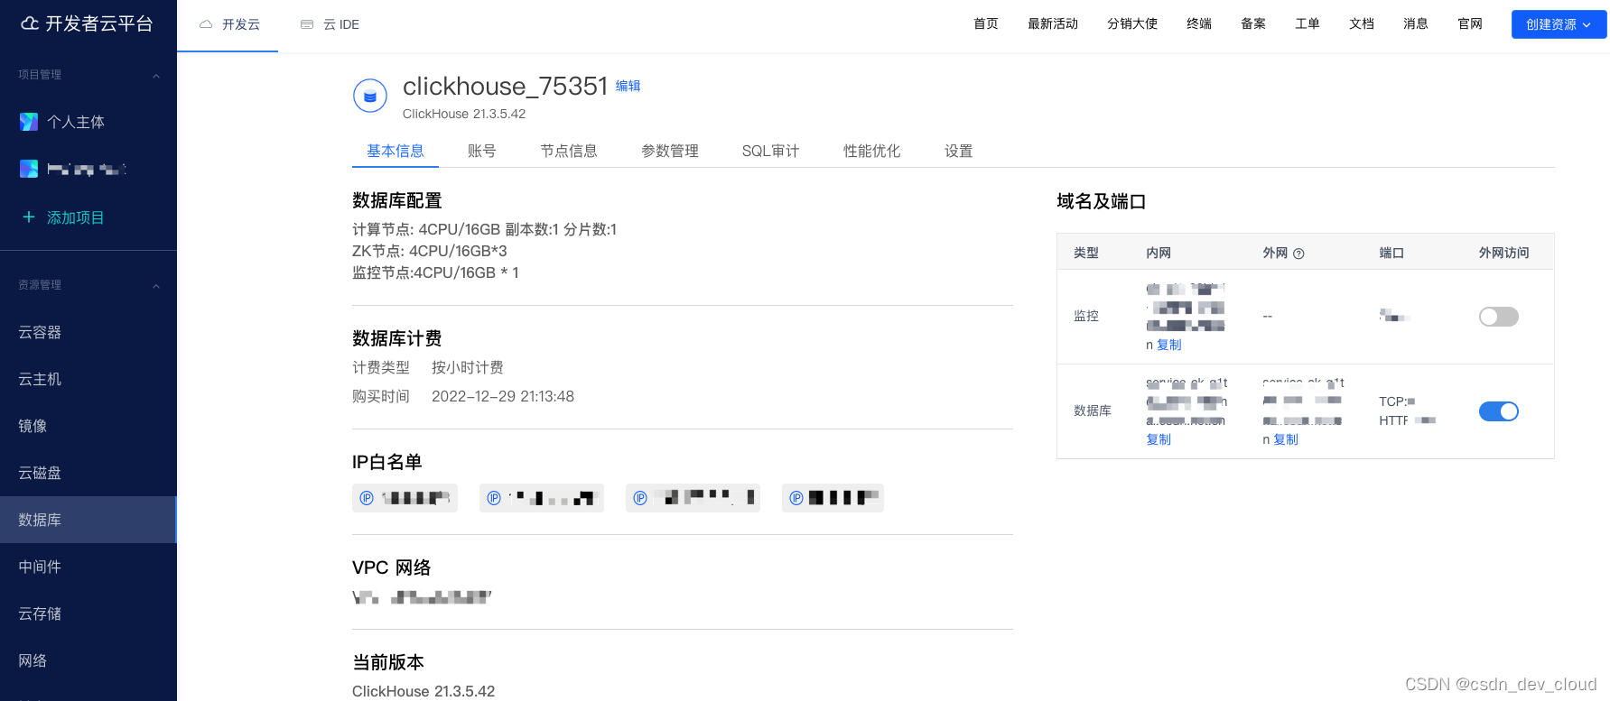Click the fourth IP whitelist entry icon
This screenshot has height=701, width=1610.
(x=796, y=498)
